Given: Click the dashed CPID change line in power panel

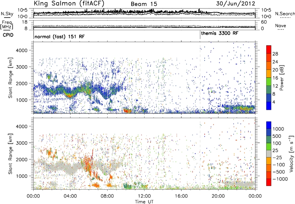Looking at the screenshot, I should (200, 78).
